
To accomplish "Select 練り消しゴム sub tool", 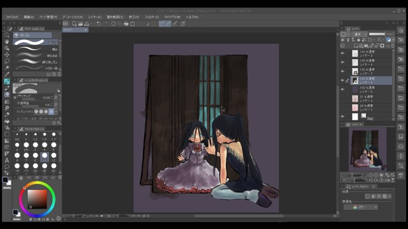I will point(36,62).
